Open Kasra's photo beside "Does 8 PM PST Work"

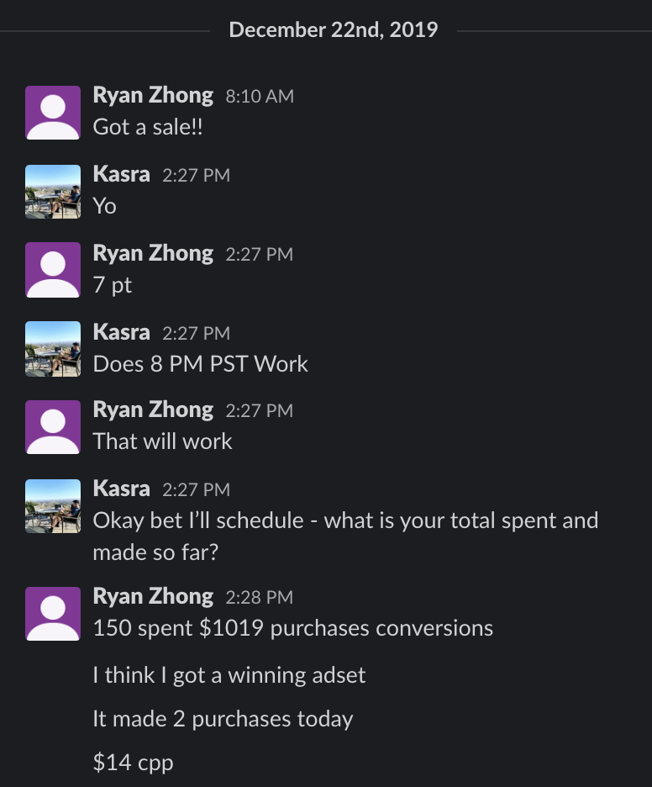[x=53, y=350]
